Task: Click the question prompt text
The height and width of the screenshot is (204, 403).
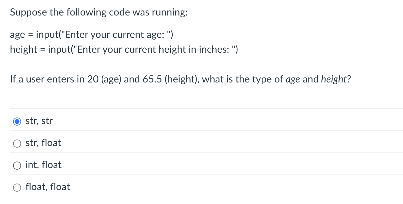Action: (180, 79)
